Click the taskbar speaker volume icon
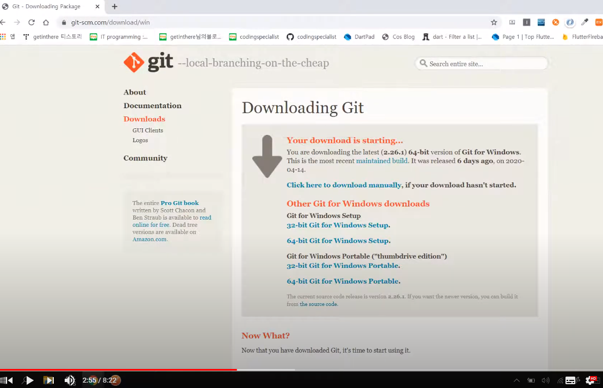603x388 pixels. coord(545,380)
